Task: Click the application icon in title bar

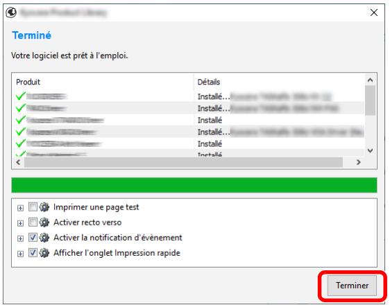Action: [x=11, y=12]
